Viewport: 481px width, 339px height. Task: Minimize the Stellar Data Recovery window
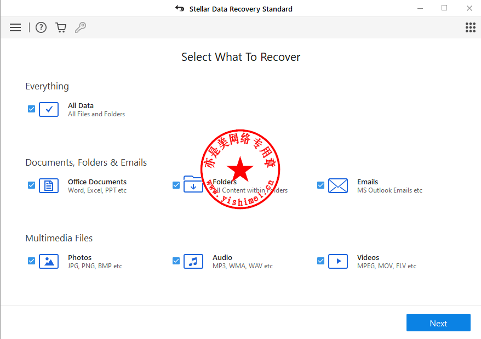pyautogui.click(x=420, y=8)
